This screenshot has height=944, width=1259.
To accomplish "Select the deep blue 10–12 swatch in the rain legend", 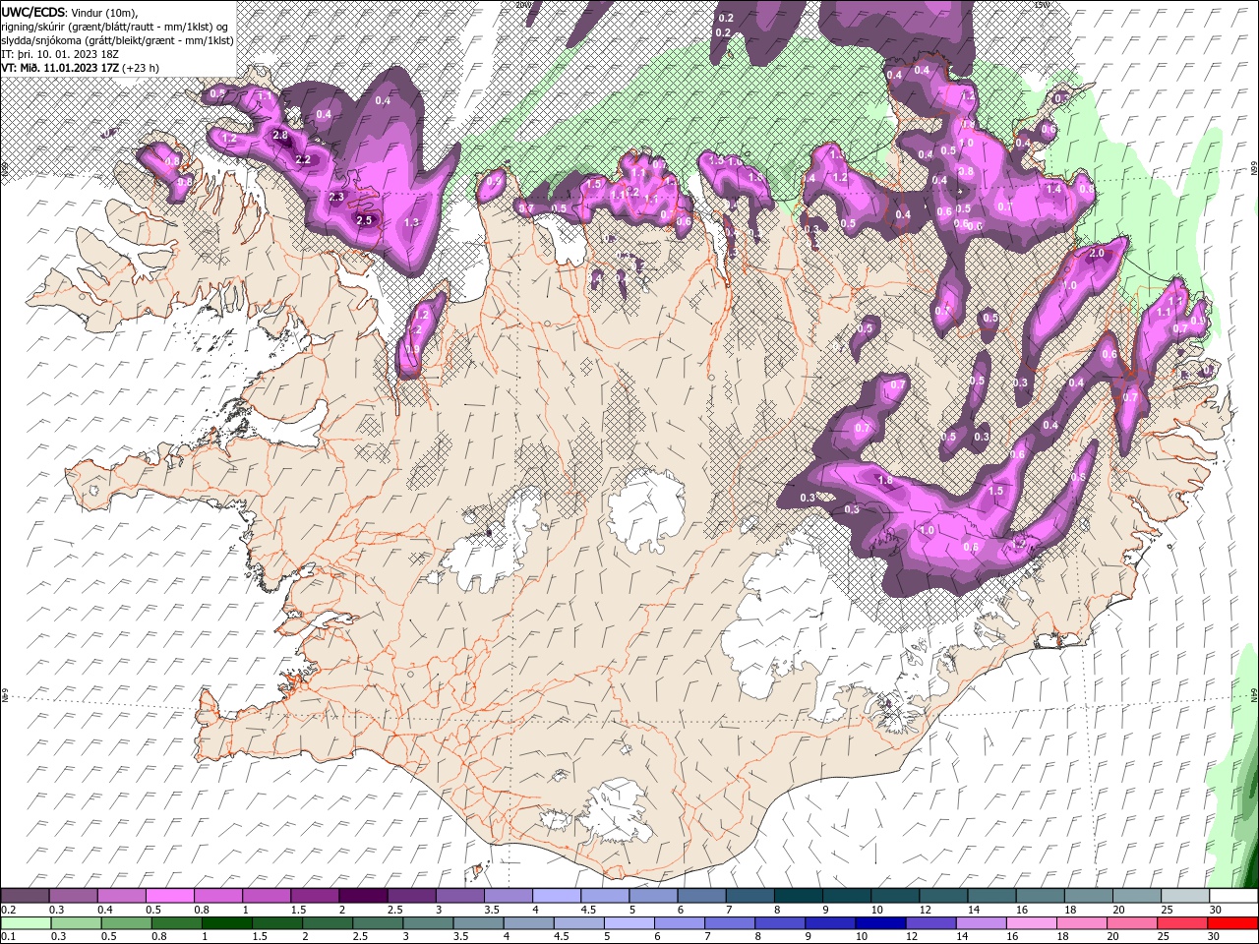I will point(881,923).
